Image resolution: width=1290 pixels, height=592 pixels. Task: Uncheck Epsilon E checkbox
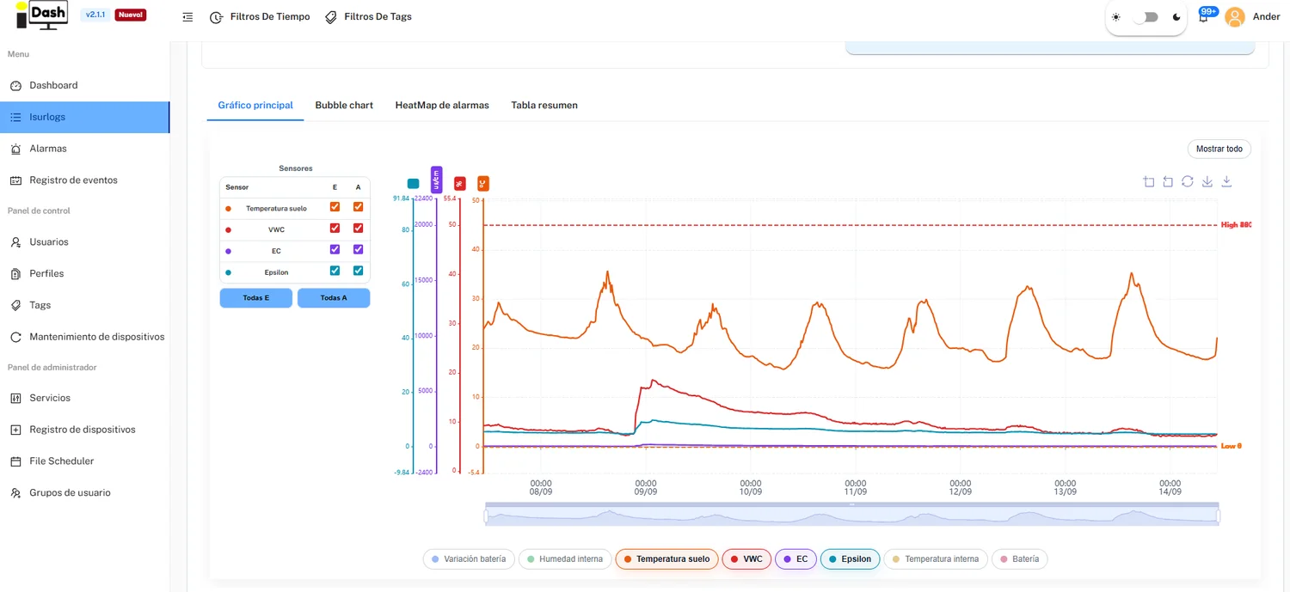click(335, 271)
